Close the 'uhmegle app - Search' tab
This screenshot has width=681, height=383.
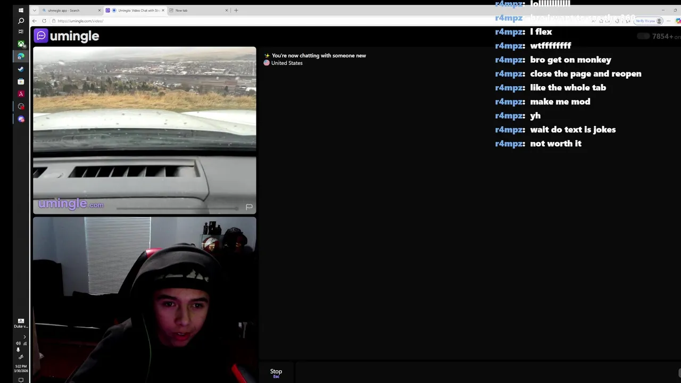pos(99,10)
